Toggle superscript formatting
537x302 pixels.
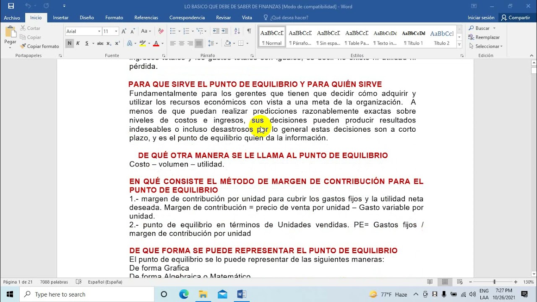[117, 43]
